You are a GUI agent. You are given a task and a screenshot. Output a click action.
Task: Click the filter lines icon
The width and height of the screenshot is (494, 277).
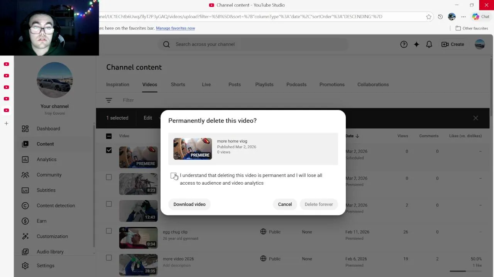109,100
